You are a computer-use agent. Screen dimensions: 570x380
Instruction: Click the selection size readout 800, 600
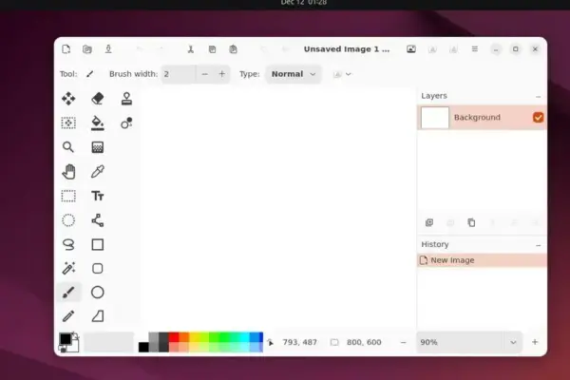point(364,342)
